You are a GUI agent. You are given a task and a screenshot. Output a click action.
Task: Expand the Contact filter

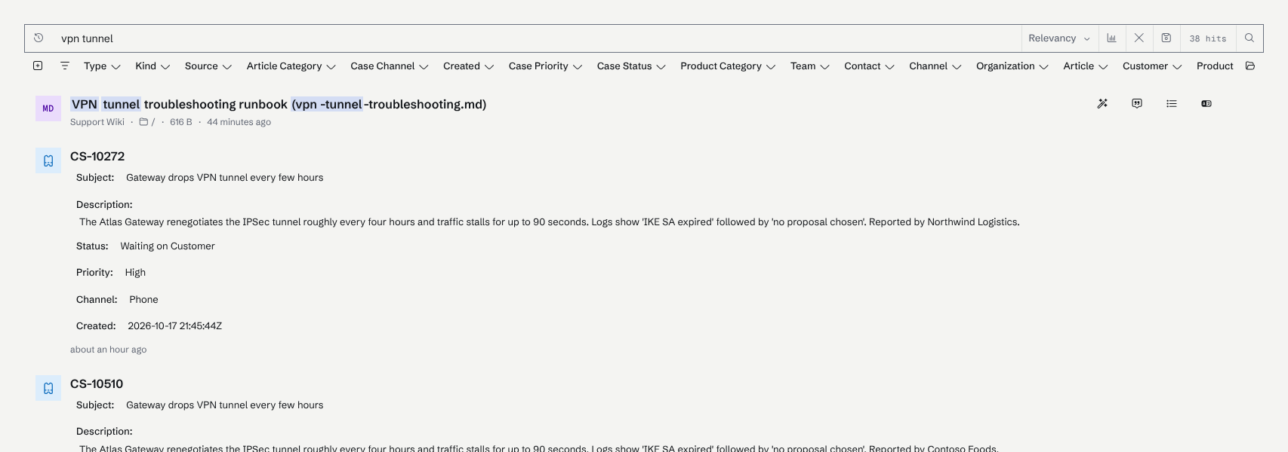(870, 66)
